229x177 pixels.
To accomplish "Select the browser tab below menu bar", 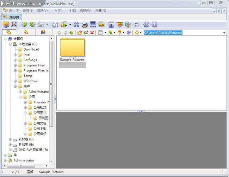I will 12,17.
